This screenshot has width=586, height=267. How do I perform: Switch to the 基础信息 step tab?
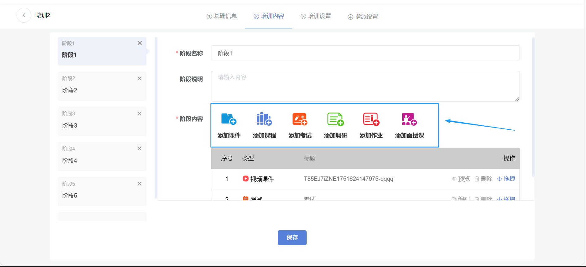[222, 16]
